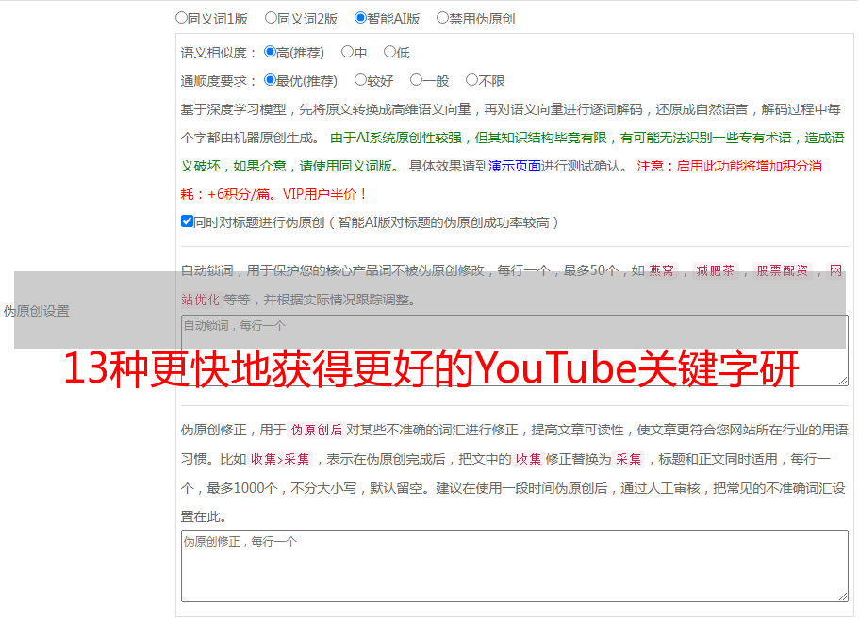Viewport: 859px width, 620px height.
Task: Set 语义相似度 to 低
Action: coord(389,53)
